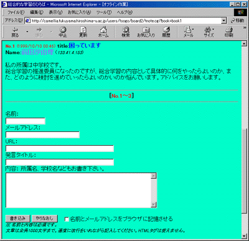Open the ファイル(F) menu
This screenshot has width=249, height=241.
(x=16, y=12)
